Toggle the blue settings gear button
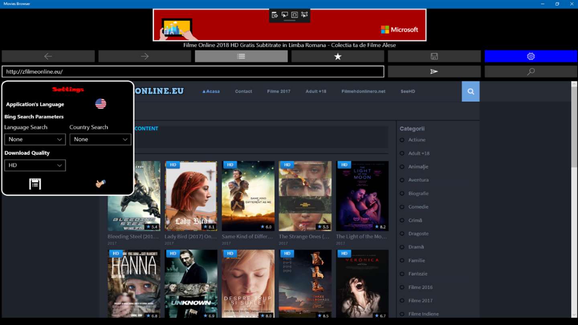 pyautogui.click(x=531, y=56)
